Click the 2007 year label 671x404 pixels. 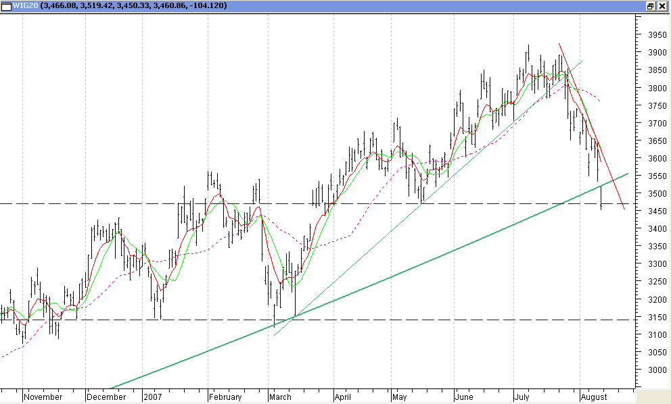click(152, 397)
